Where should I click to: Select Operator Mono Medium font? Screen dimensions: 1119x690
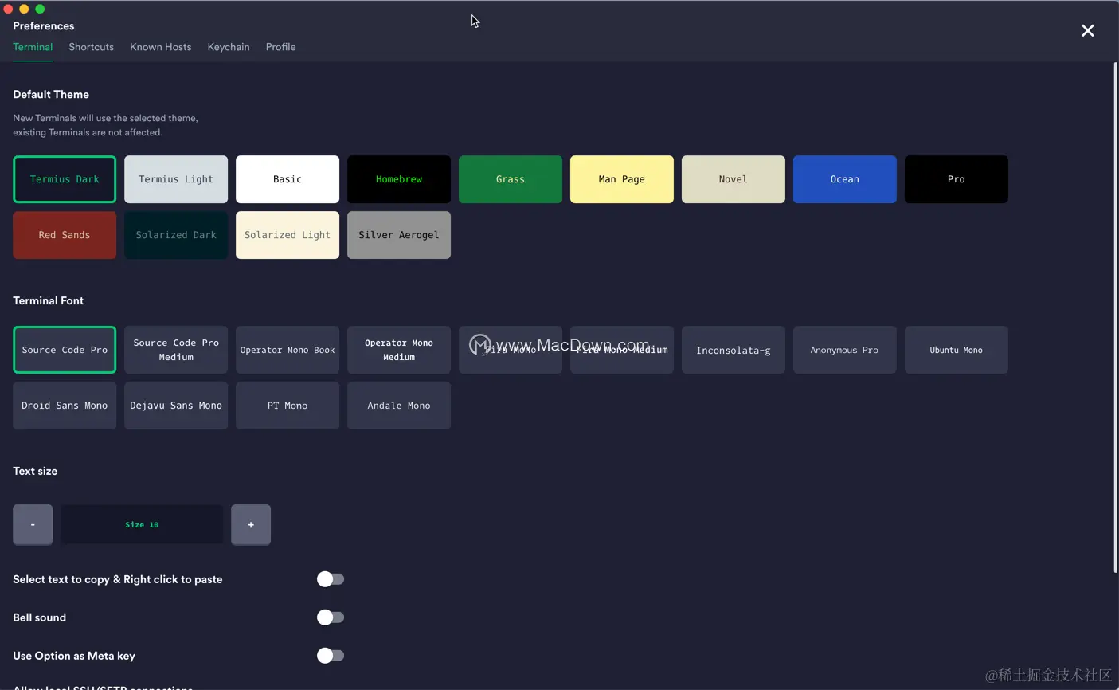[399, 350]
